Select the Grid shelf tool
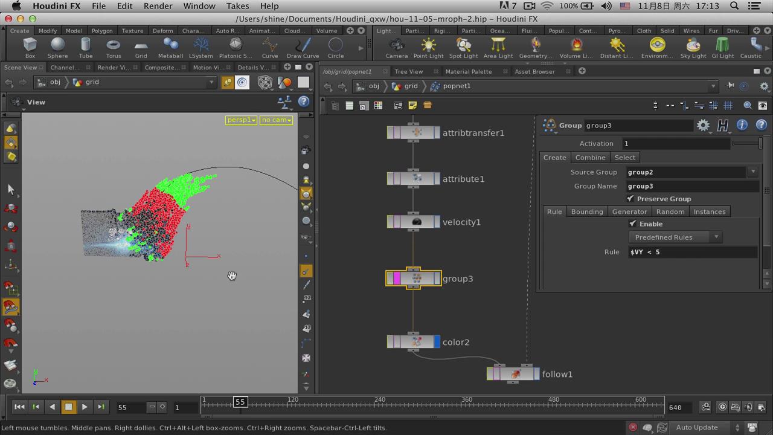 pyautogui.click(x=141, y=47)
